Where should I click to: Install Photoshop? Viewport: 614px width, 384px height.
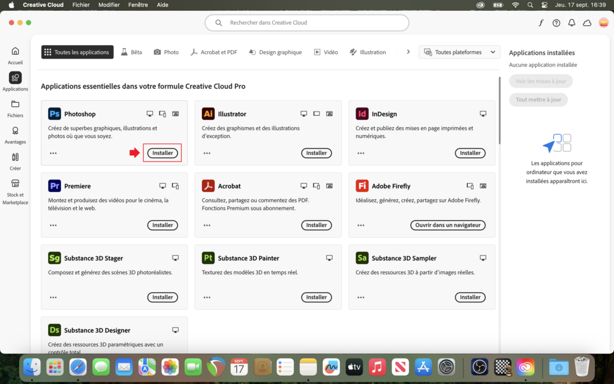[162, 153]
